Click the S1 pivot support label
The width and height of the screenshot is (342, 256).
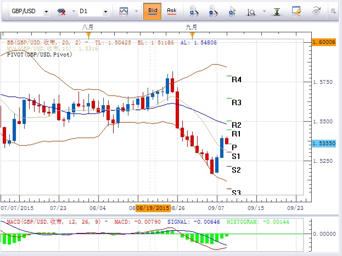click(x=236, y=156)
